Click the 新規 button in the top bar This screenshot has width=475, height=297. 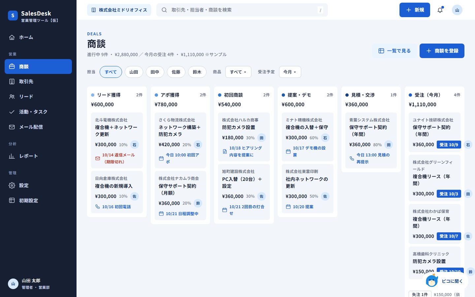(415, 10)
